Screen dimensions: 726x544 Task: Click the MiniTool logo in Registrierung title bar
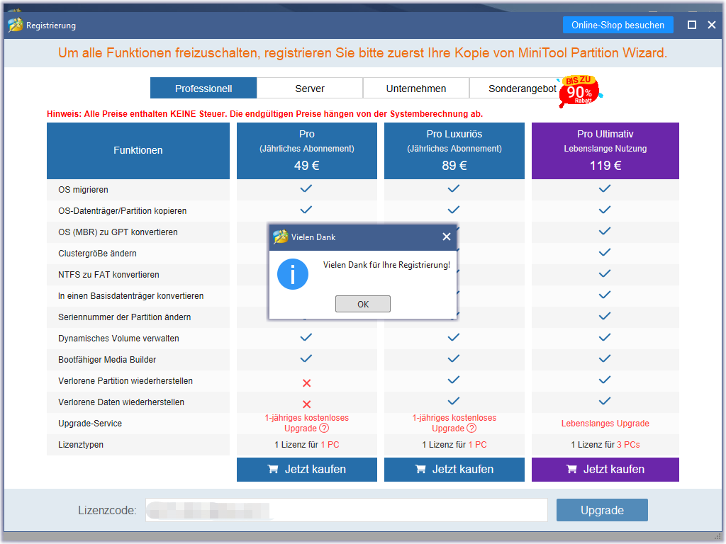click(x=16, y=25)
